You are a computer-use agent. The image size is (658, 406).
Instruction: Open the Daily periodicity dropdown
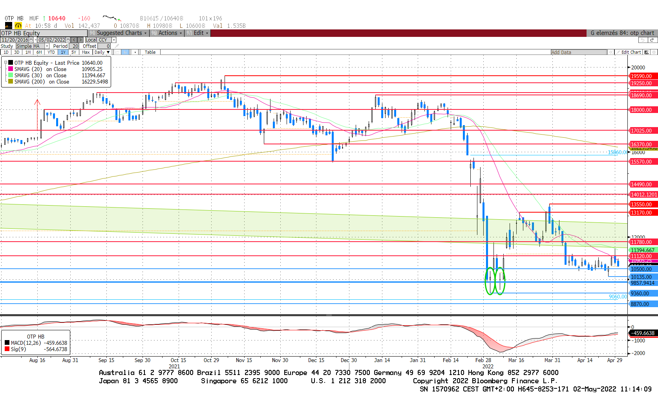coord(102,52)
